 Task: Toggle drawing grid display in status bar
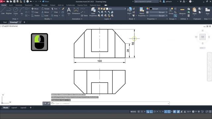(138, 112)
